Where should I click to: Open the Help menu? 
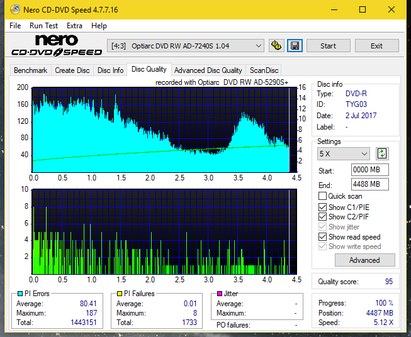[x=99, y=26]
